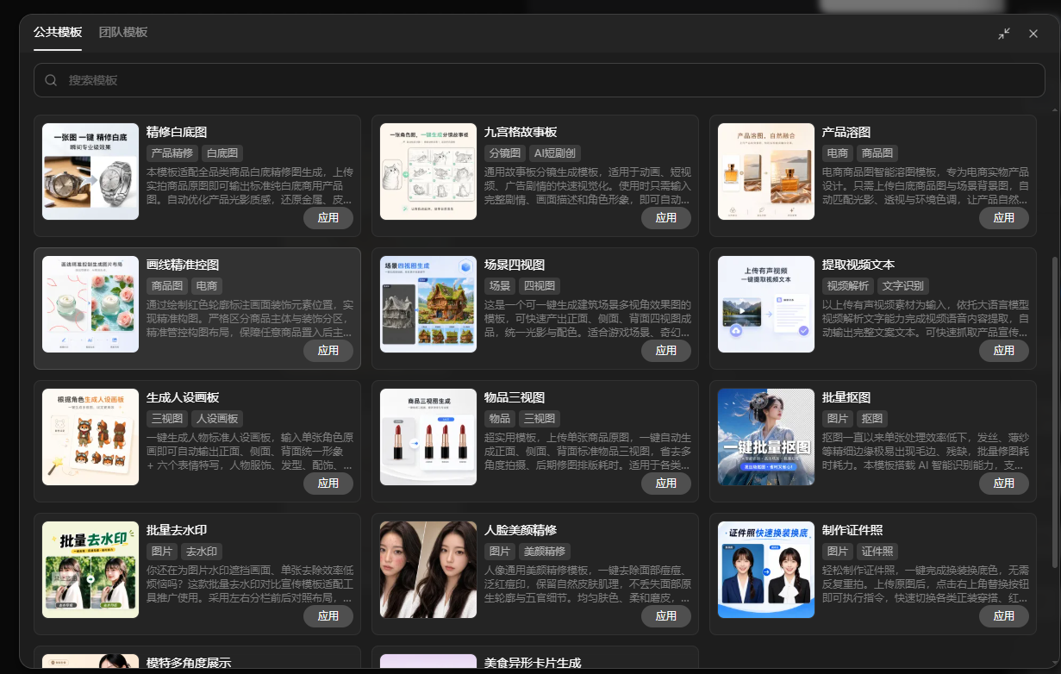This screenshot has width=1061, height=674.
Task: Apply the 人脸美颜精修 template
Action: click(x=666, y=616)
